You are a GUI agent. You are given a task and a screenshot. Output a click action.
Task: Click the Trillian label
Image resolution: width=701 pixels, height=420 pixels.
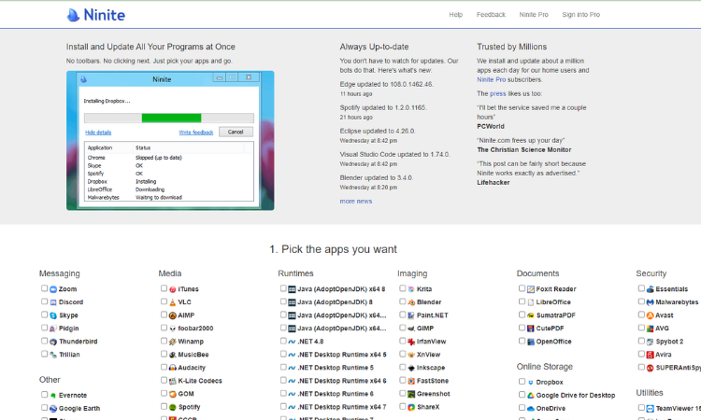pyautogui.click(x=69, y=355)
